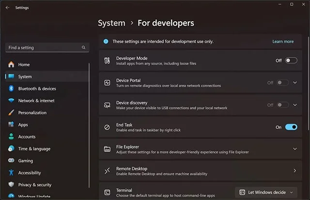The image size is (310, 200).
Task: Click the back arrow in Settings title bar
Action: [8, 8]
